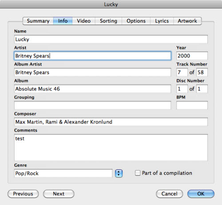The height and width of the screenshot is (205, 222).
Task: Cancel the dialog
Action: click(x=170, y=194)
